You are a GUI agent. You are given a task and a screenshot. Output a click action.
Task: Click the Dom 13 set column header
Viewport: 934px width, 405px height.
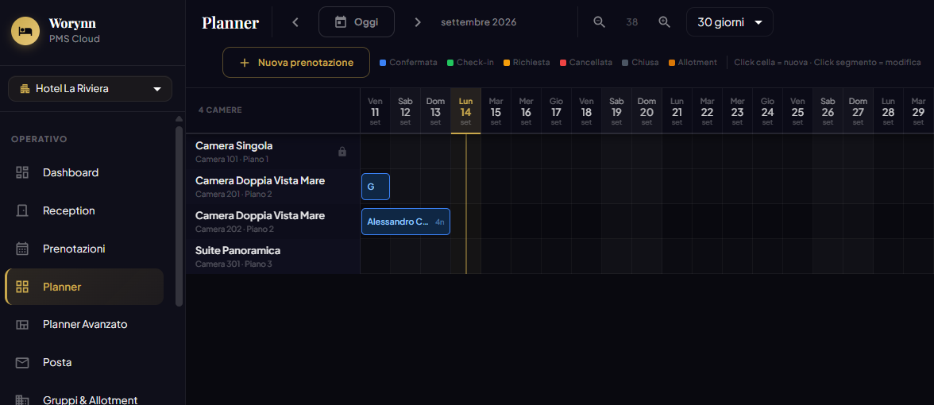(435, 111)
